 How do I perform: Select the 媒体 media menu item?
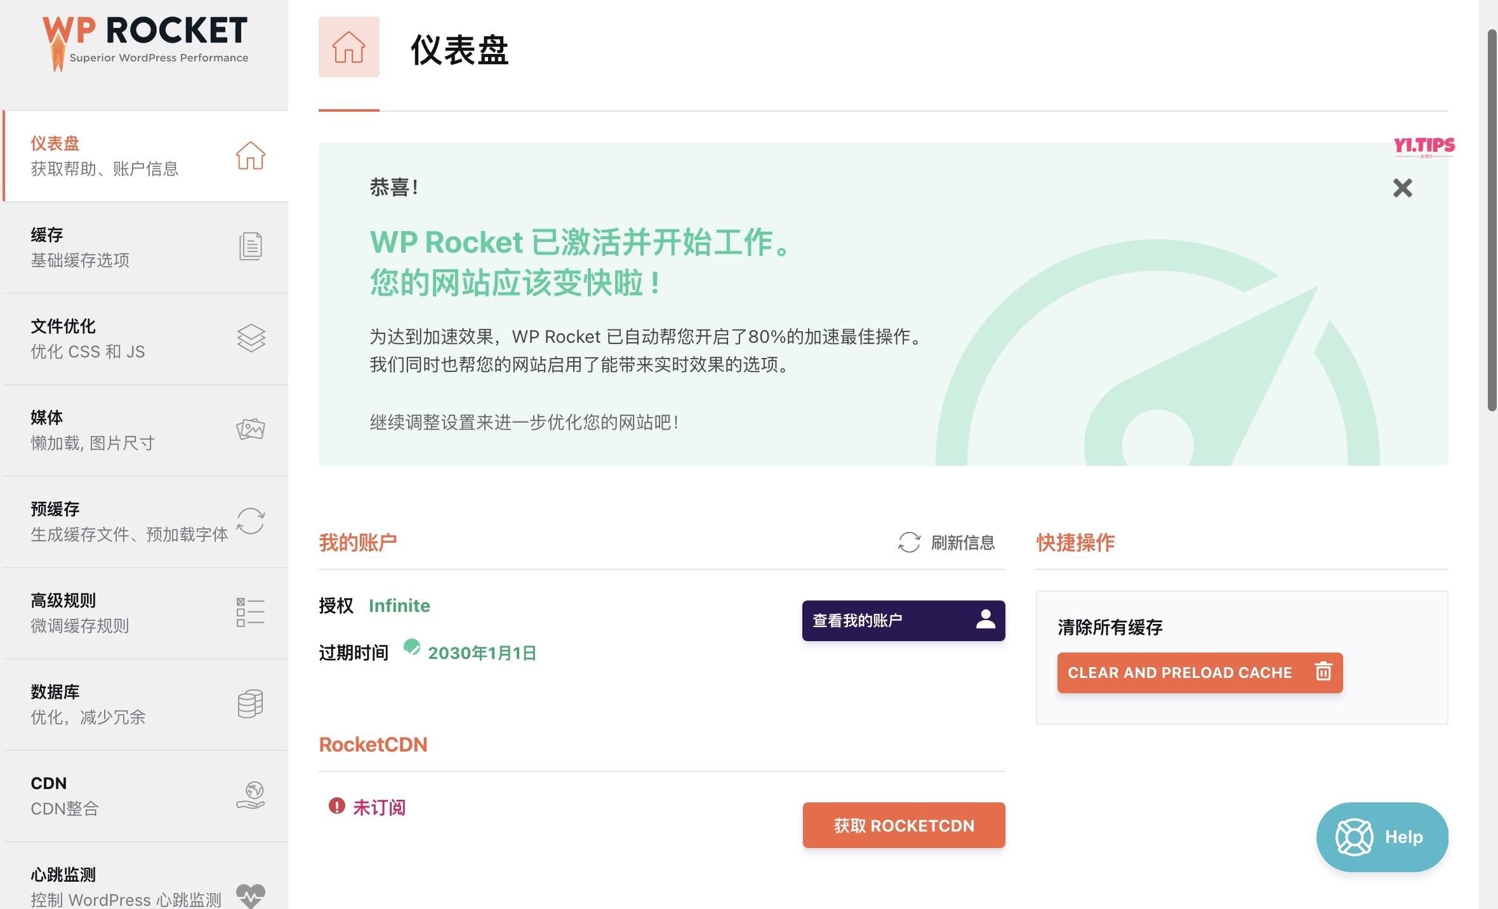point(145,430)
